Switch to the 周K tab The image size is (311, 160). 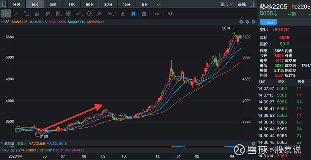[53, 4]
